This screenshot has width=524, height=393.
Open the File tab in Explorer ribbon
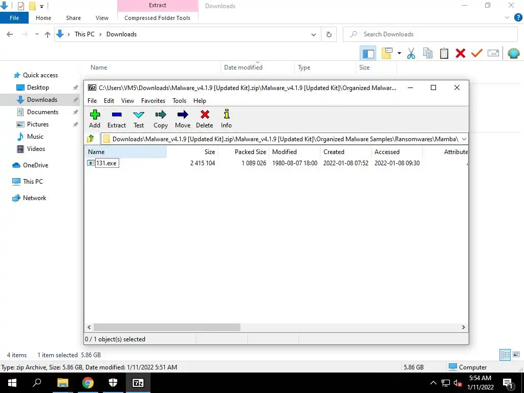[x=14, y=18]
